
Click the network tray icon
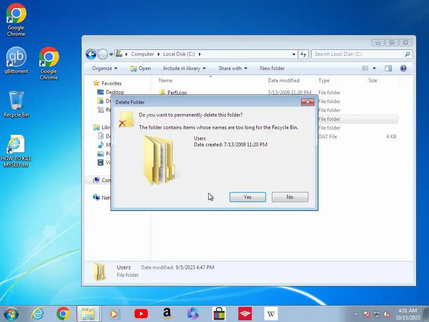point(377,314)
